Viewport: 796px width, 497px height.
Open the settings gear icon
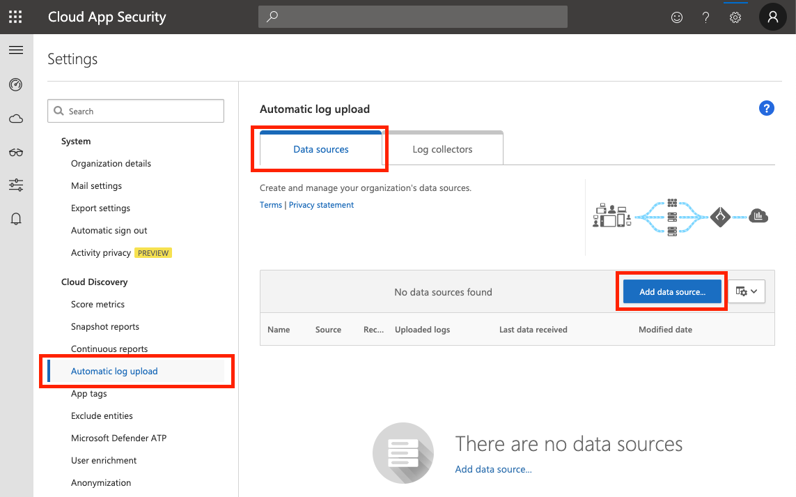point(735,17)
